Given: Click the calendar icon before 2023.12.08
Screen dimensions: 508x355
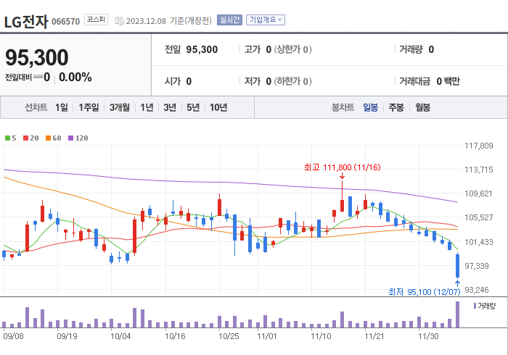Looking at the screenshot, I should point(120,21).
